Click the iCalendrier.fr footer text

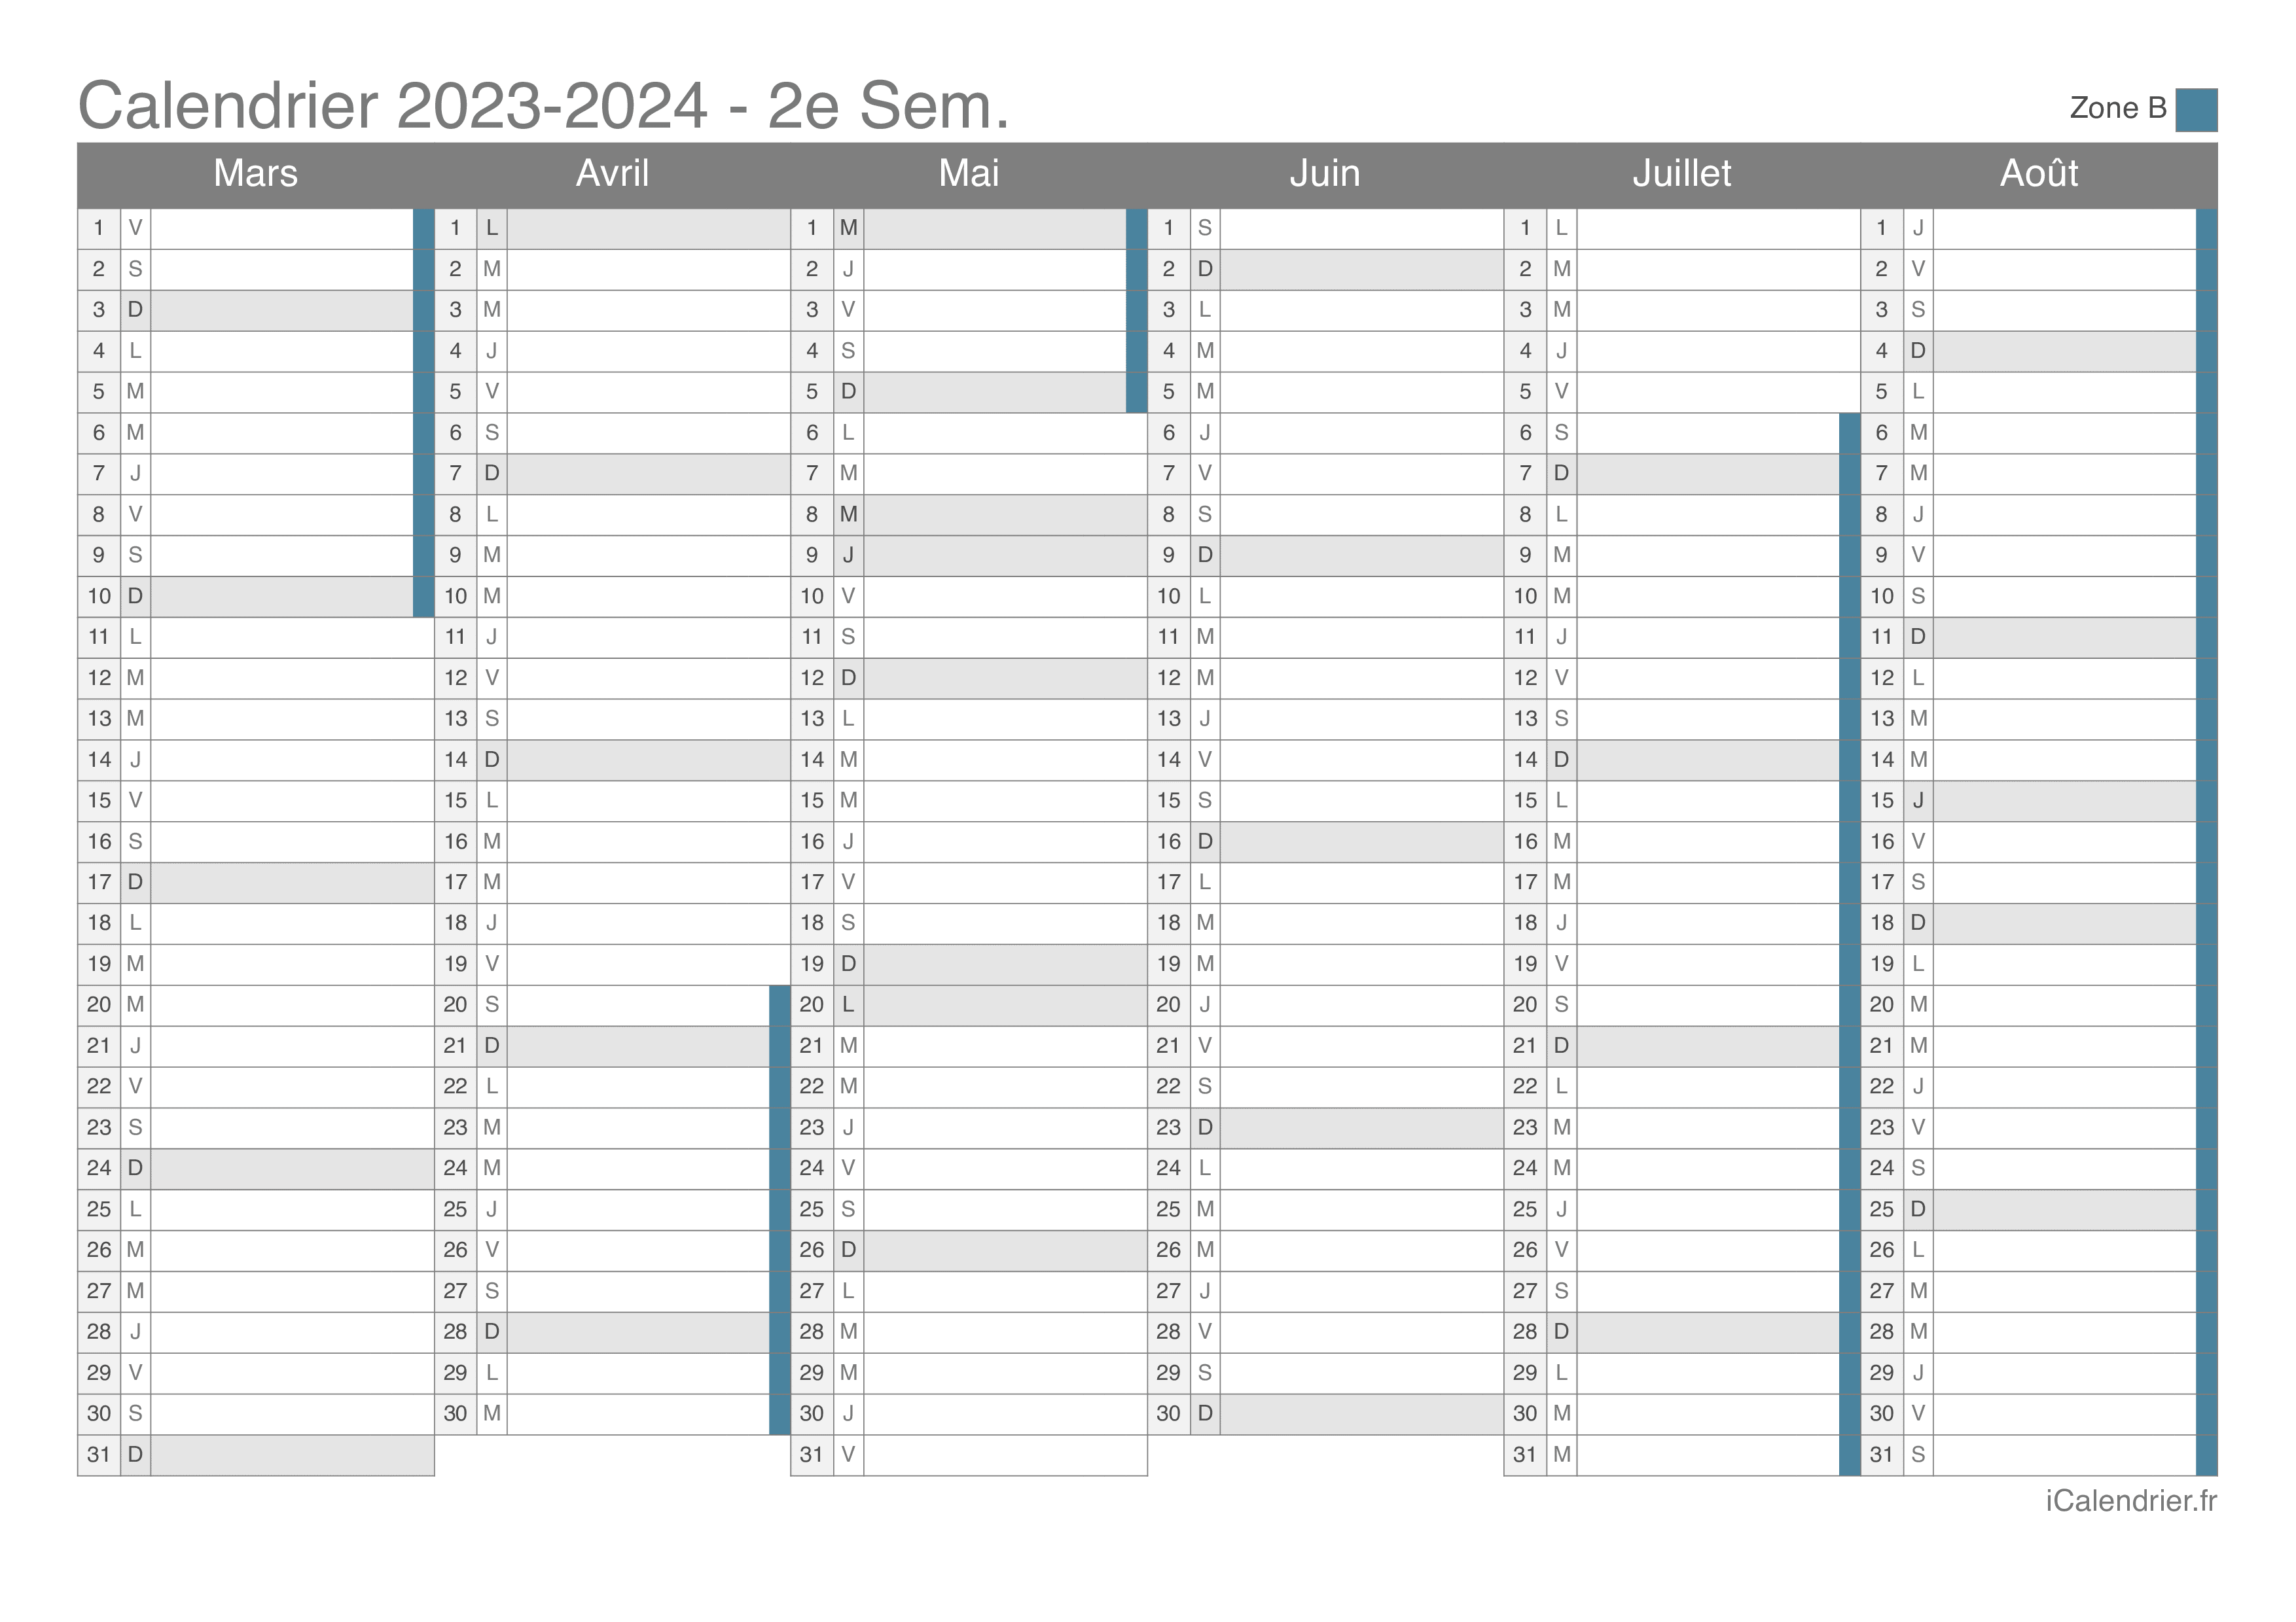pyautogui.click(x=2131, y=1501)
